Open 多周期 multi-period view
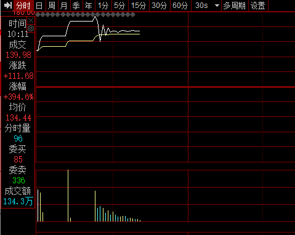Screen dimensions: 295x235 click(x=234, y=6)
